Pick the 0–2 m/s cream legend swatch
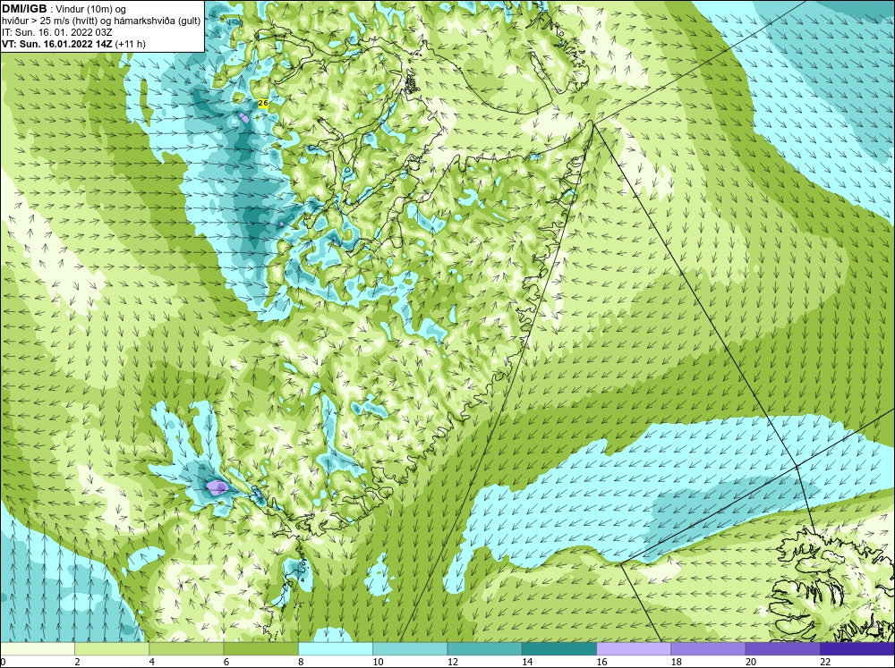 coord(37,648)
